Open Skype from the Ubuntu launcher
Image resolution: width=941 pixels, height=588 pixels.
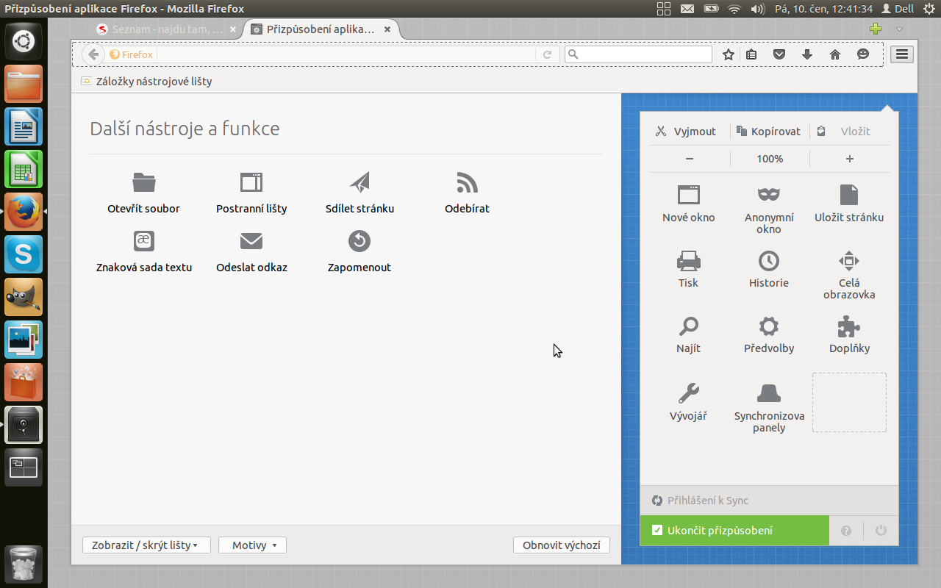(x=24, y=255)
